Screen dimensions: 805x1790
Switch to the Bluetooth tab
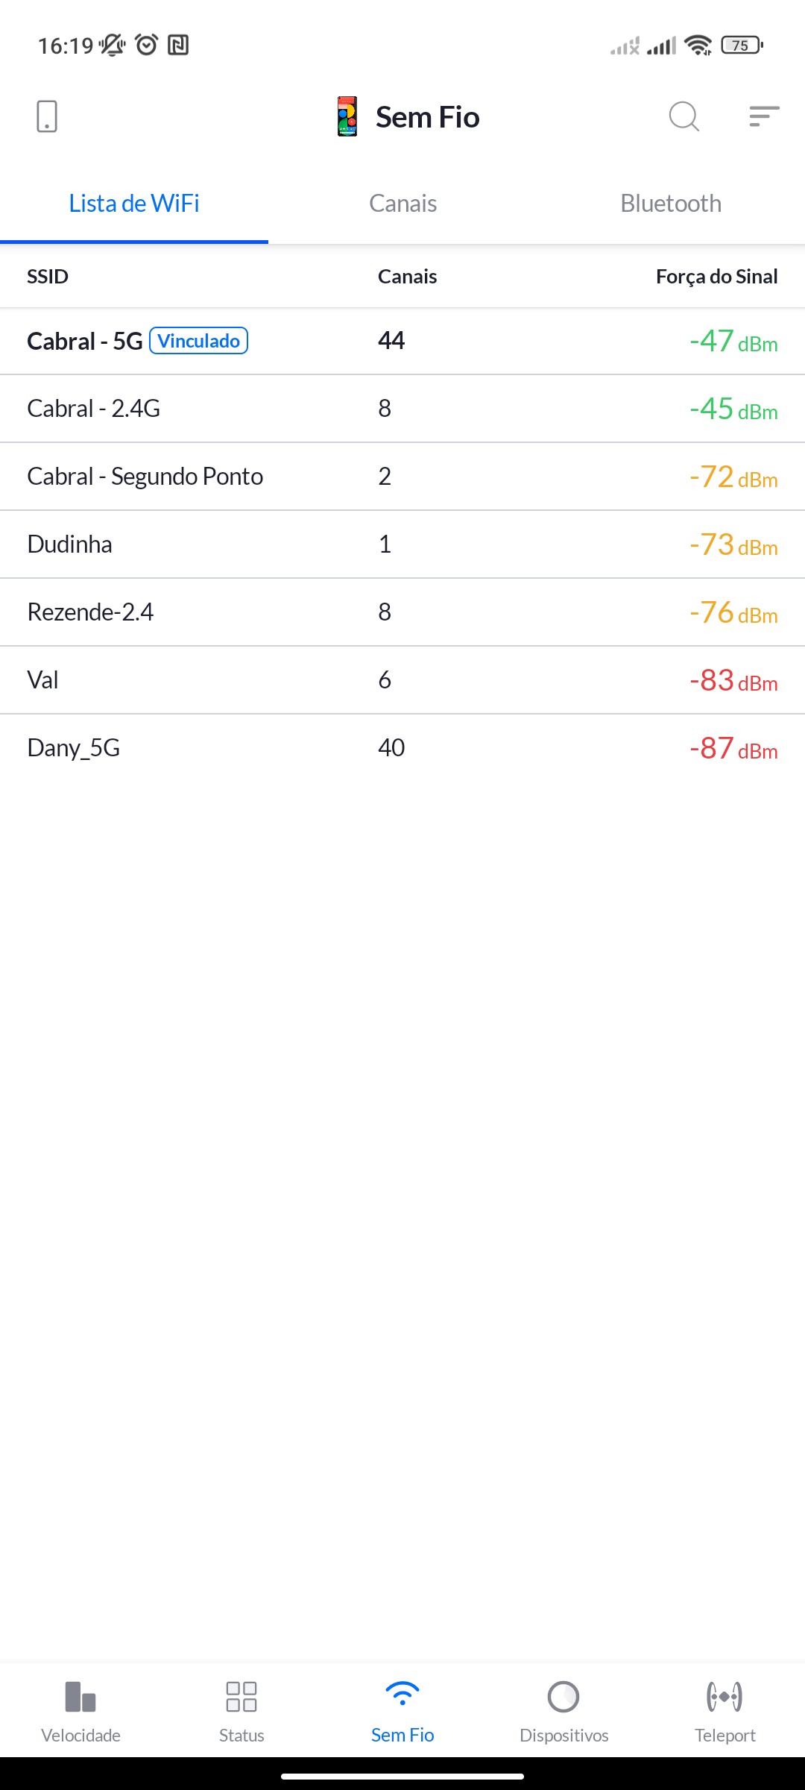pos(671,204)
